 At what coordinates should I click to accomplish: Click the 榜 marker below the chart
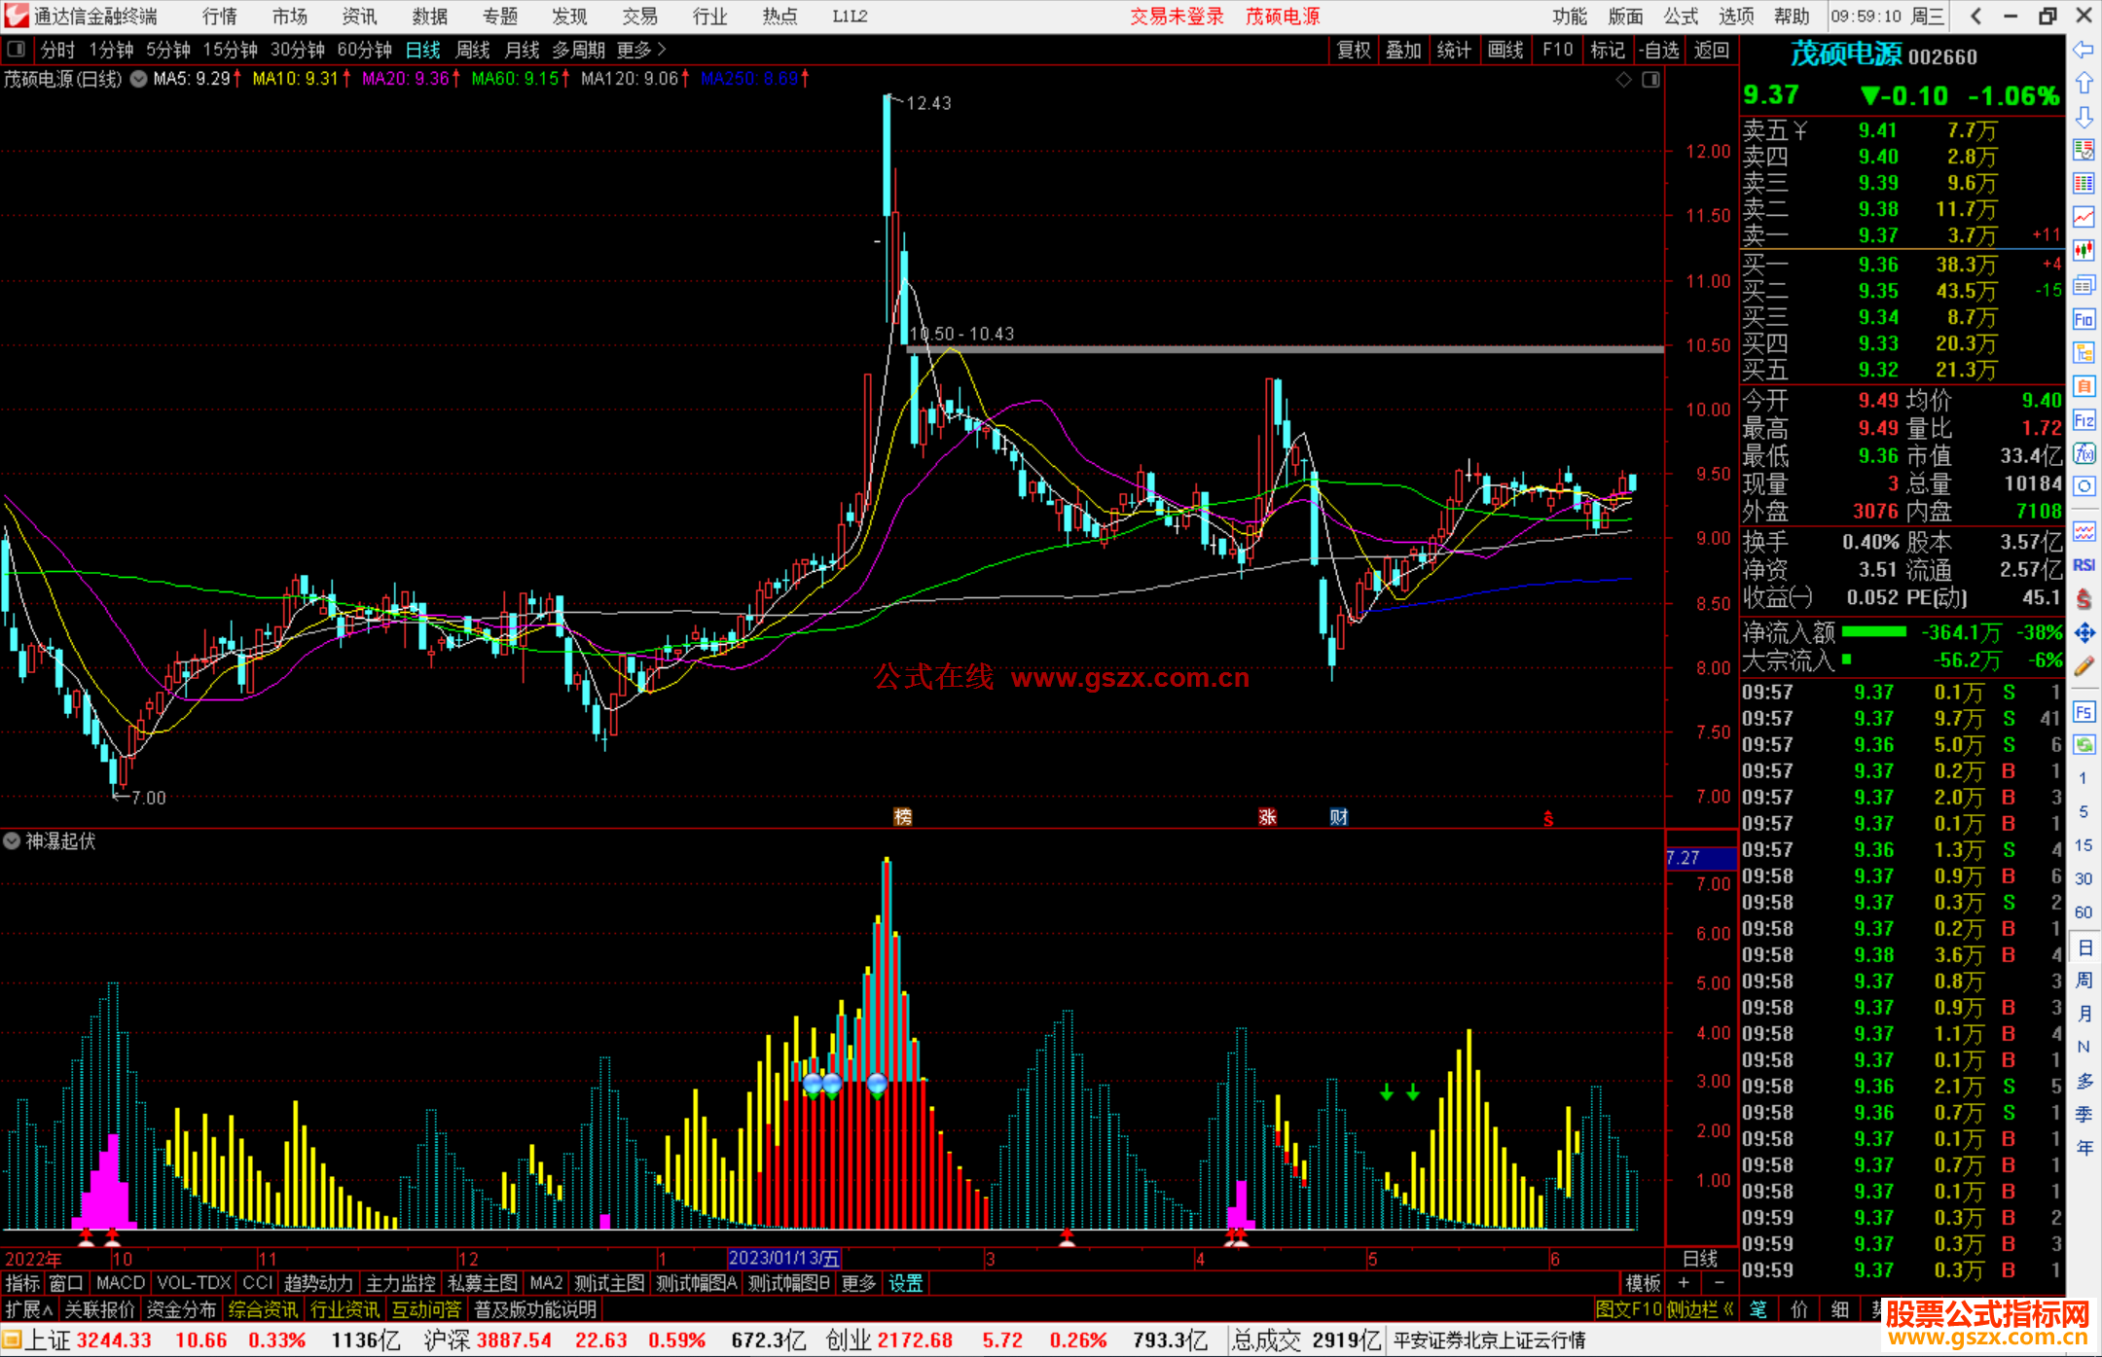click(x=902, y=816)
